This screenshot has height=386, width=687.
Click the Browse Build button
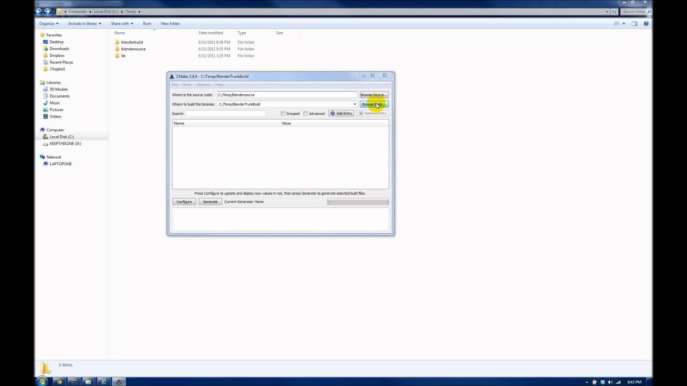pyautogui.click(x=374, y=105)
